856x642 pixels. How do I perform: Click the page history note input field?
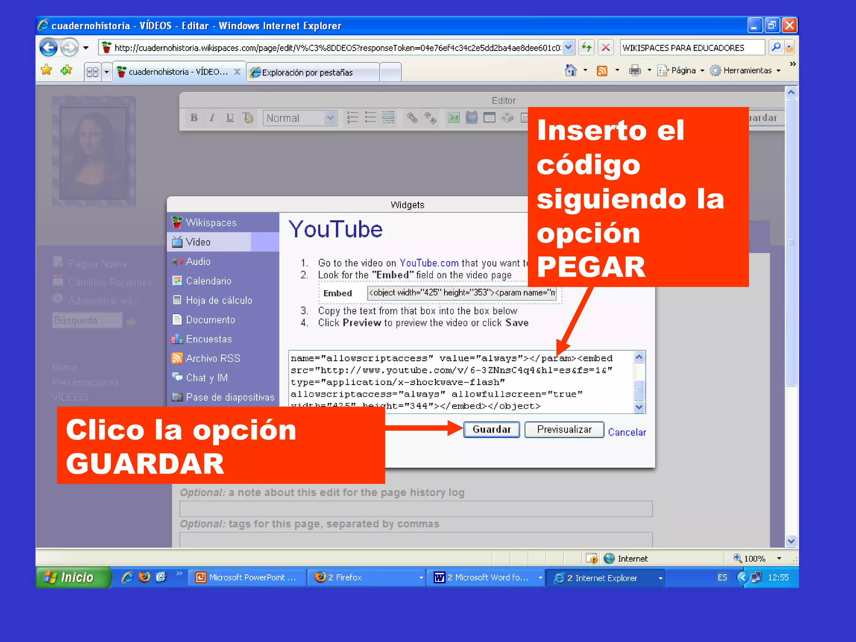[x=416, y=509]
